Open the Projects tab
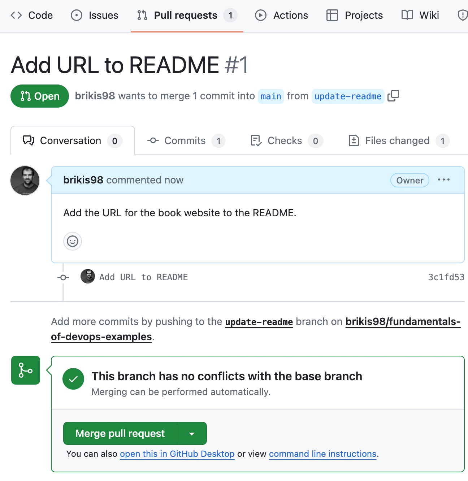The height and width of the screenshot is (481, 468). (x=355, y=15)
